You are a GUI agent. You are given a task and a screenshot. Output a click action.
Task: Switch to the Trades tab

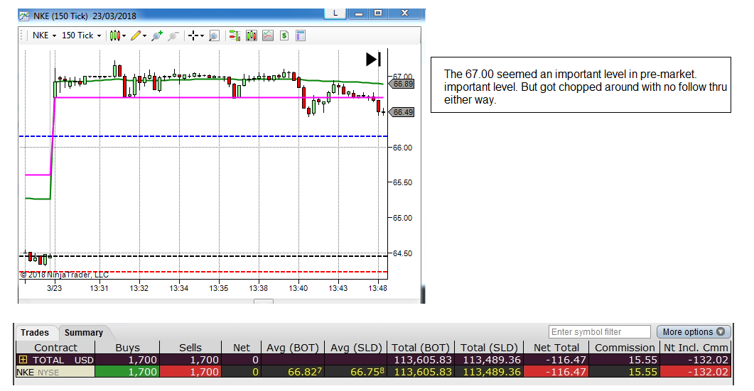point(35,332)
